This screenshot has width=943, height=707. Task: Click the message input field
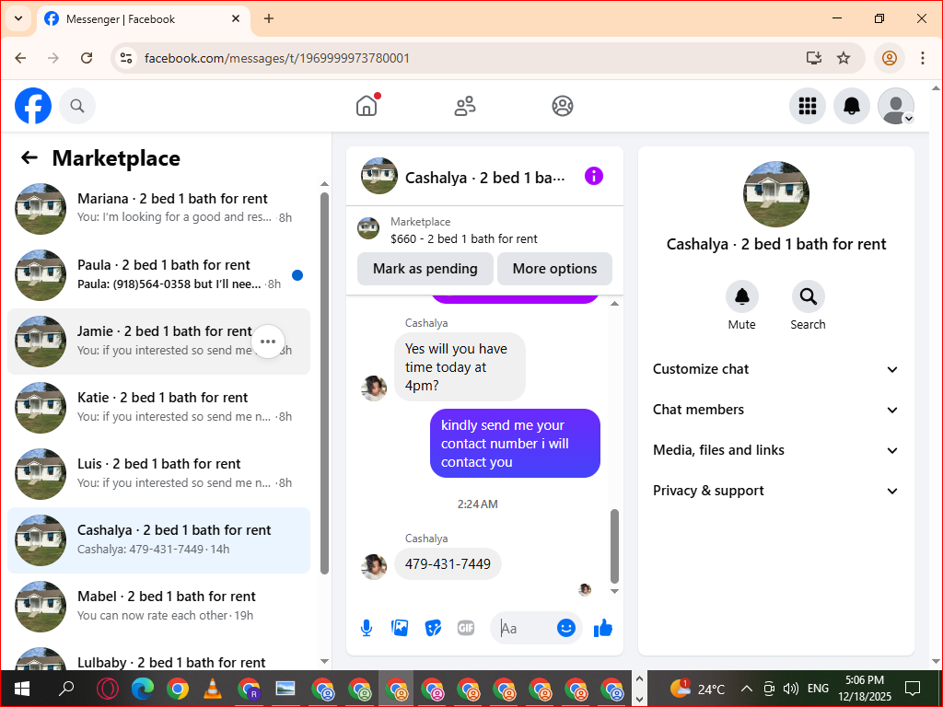tap(523, 628)
